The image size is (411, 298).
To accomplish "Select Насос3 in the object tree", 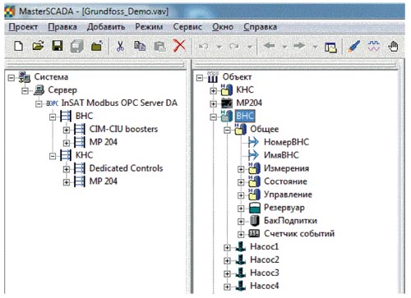I will [265, 273].
